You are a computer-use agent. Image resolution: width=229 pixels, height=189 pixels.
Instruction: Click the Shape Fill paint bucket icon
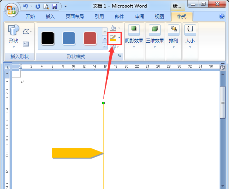pos(113,28)
